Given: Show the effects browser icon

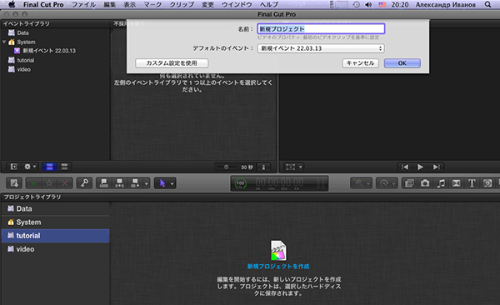Looking at the screenshot, I should pos(409,183).
